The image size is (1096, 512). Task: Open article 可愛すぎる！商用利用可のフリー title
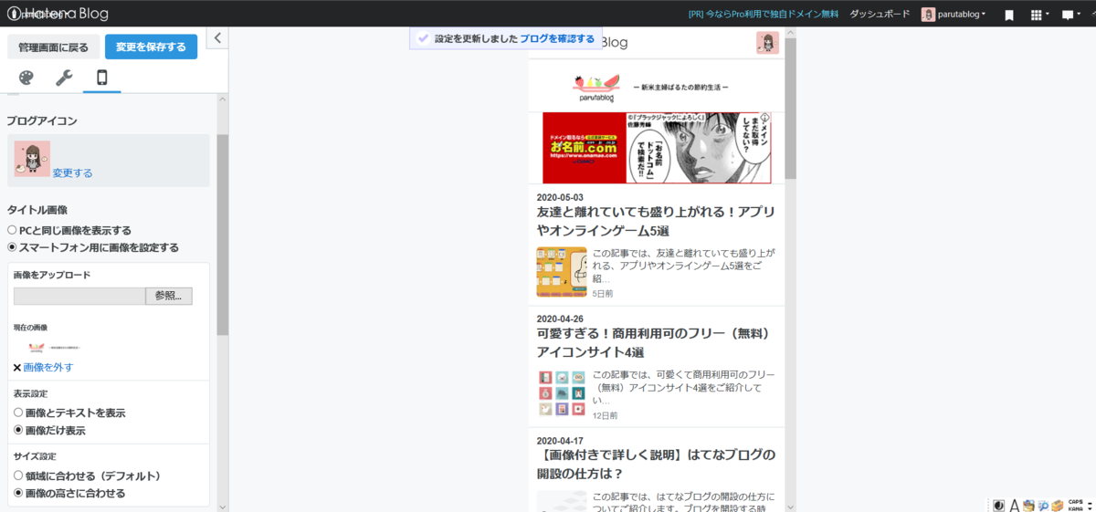(x=655, y=342)
